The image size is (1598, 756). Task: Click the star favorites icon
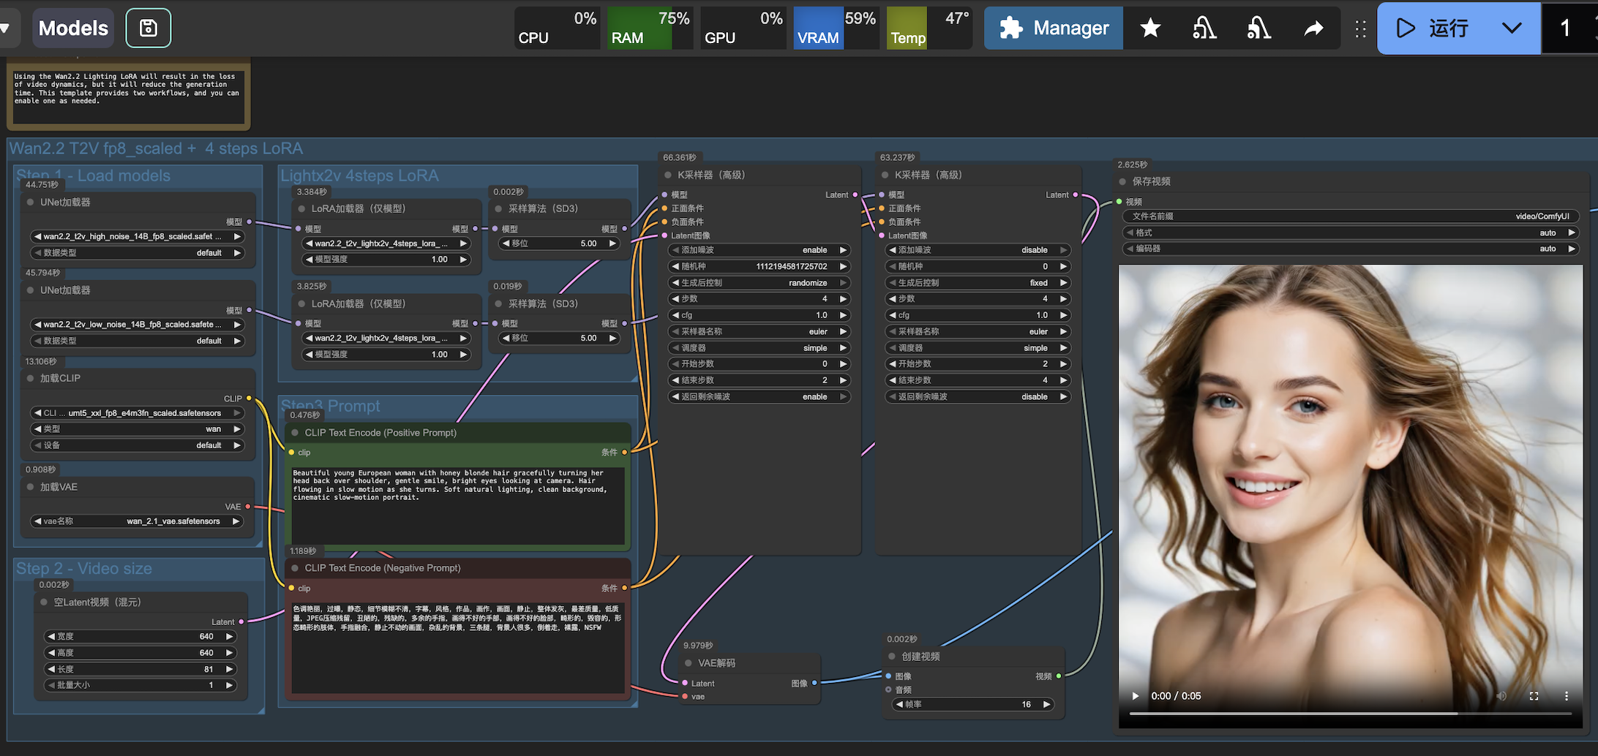(1150, 29)
